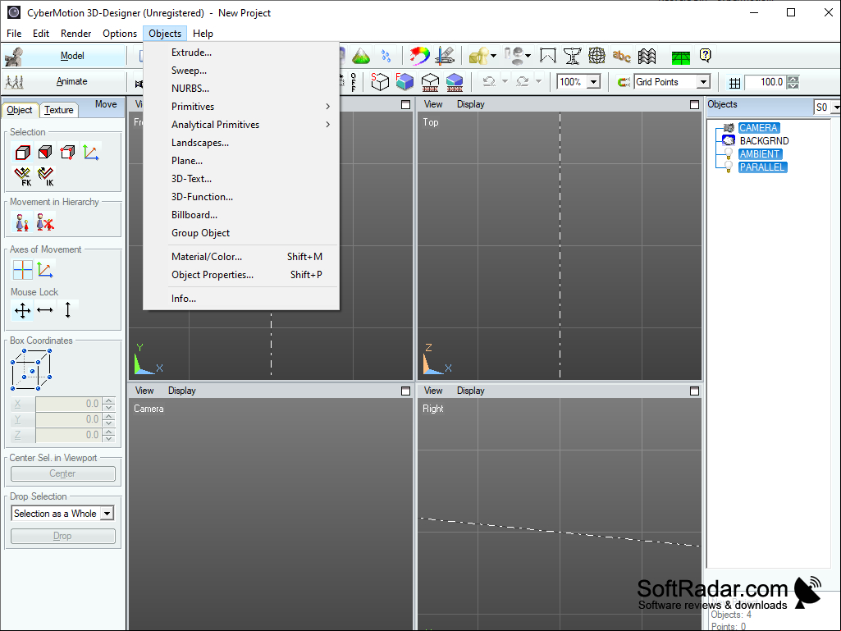Viewport: 841px width, 631px height.
Task: Click the shaded box on bricks icon
Action: point(455,82)
